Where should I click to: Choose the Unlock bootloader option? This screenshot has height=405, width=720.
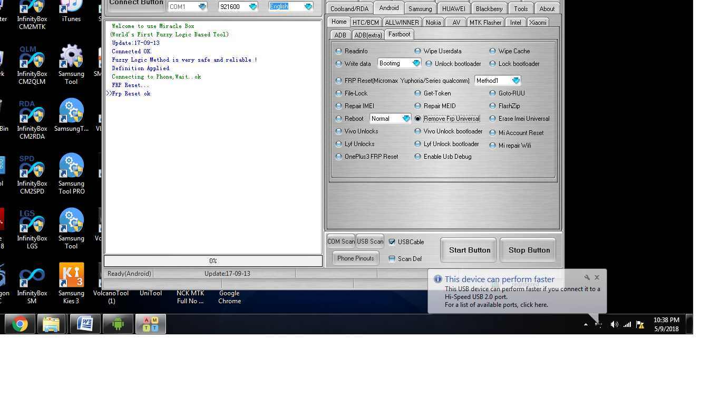(453, 64)
